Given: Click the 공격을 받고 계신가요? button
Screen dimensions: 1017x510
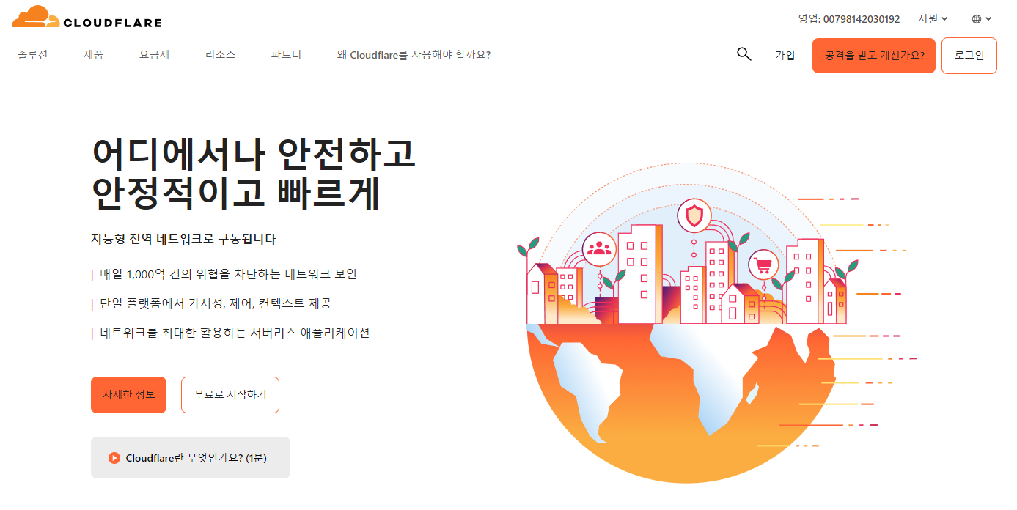Looking at the screenshot, I should click(x=874, y=56).
